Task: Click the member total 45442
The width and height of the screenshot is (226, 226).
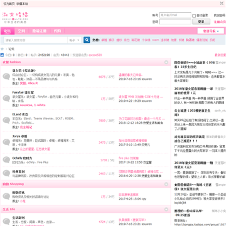Action: tap(65, 55)
